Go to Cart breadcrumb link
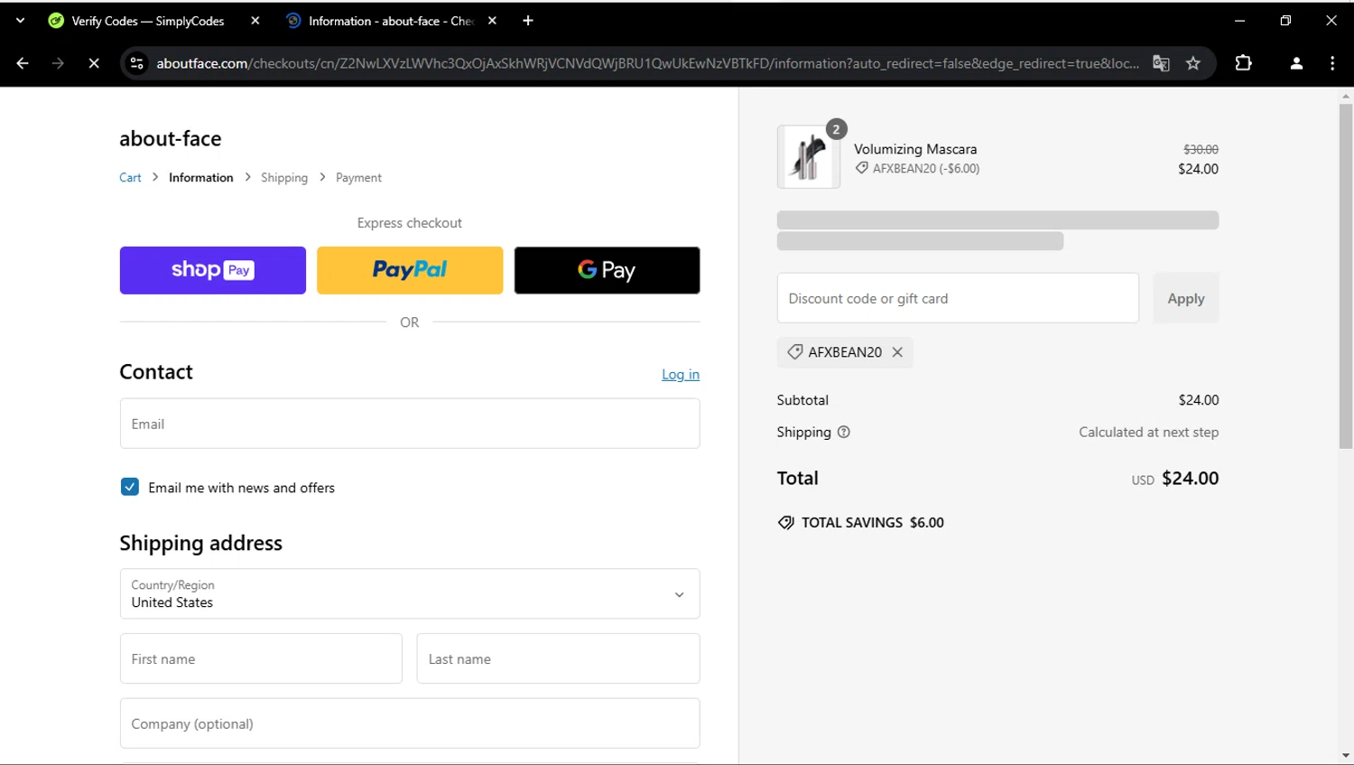 click(x=130, y=178)
